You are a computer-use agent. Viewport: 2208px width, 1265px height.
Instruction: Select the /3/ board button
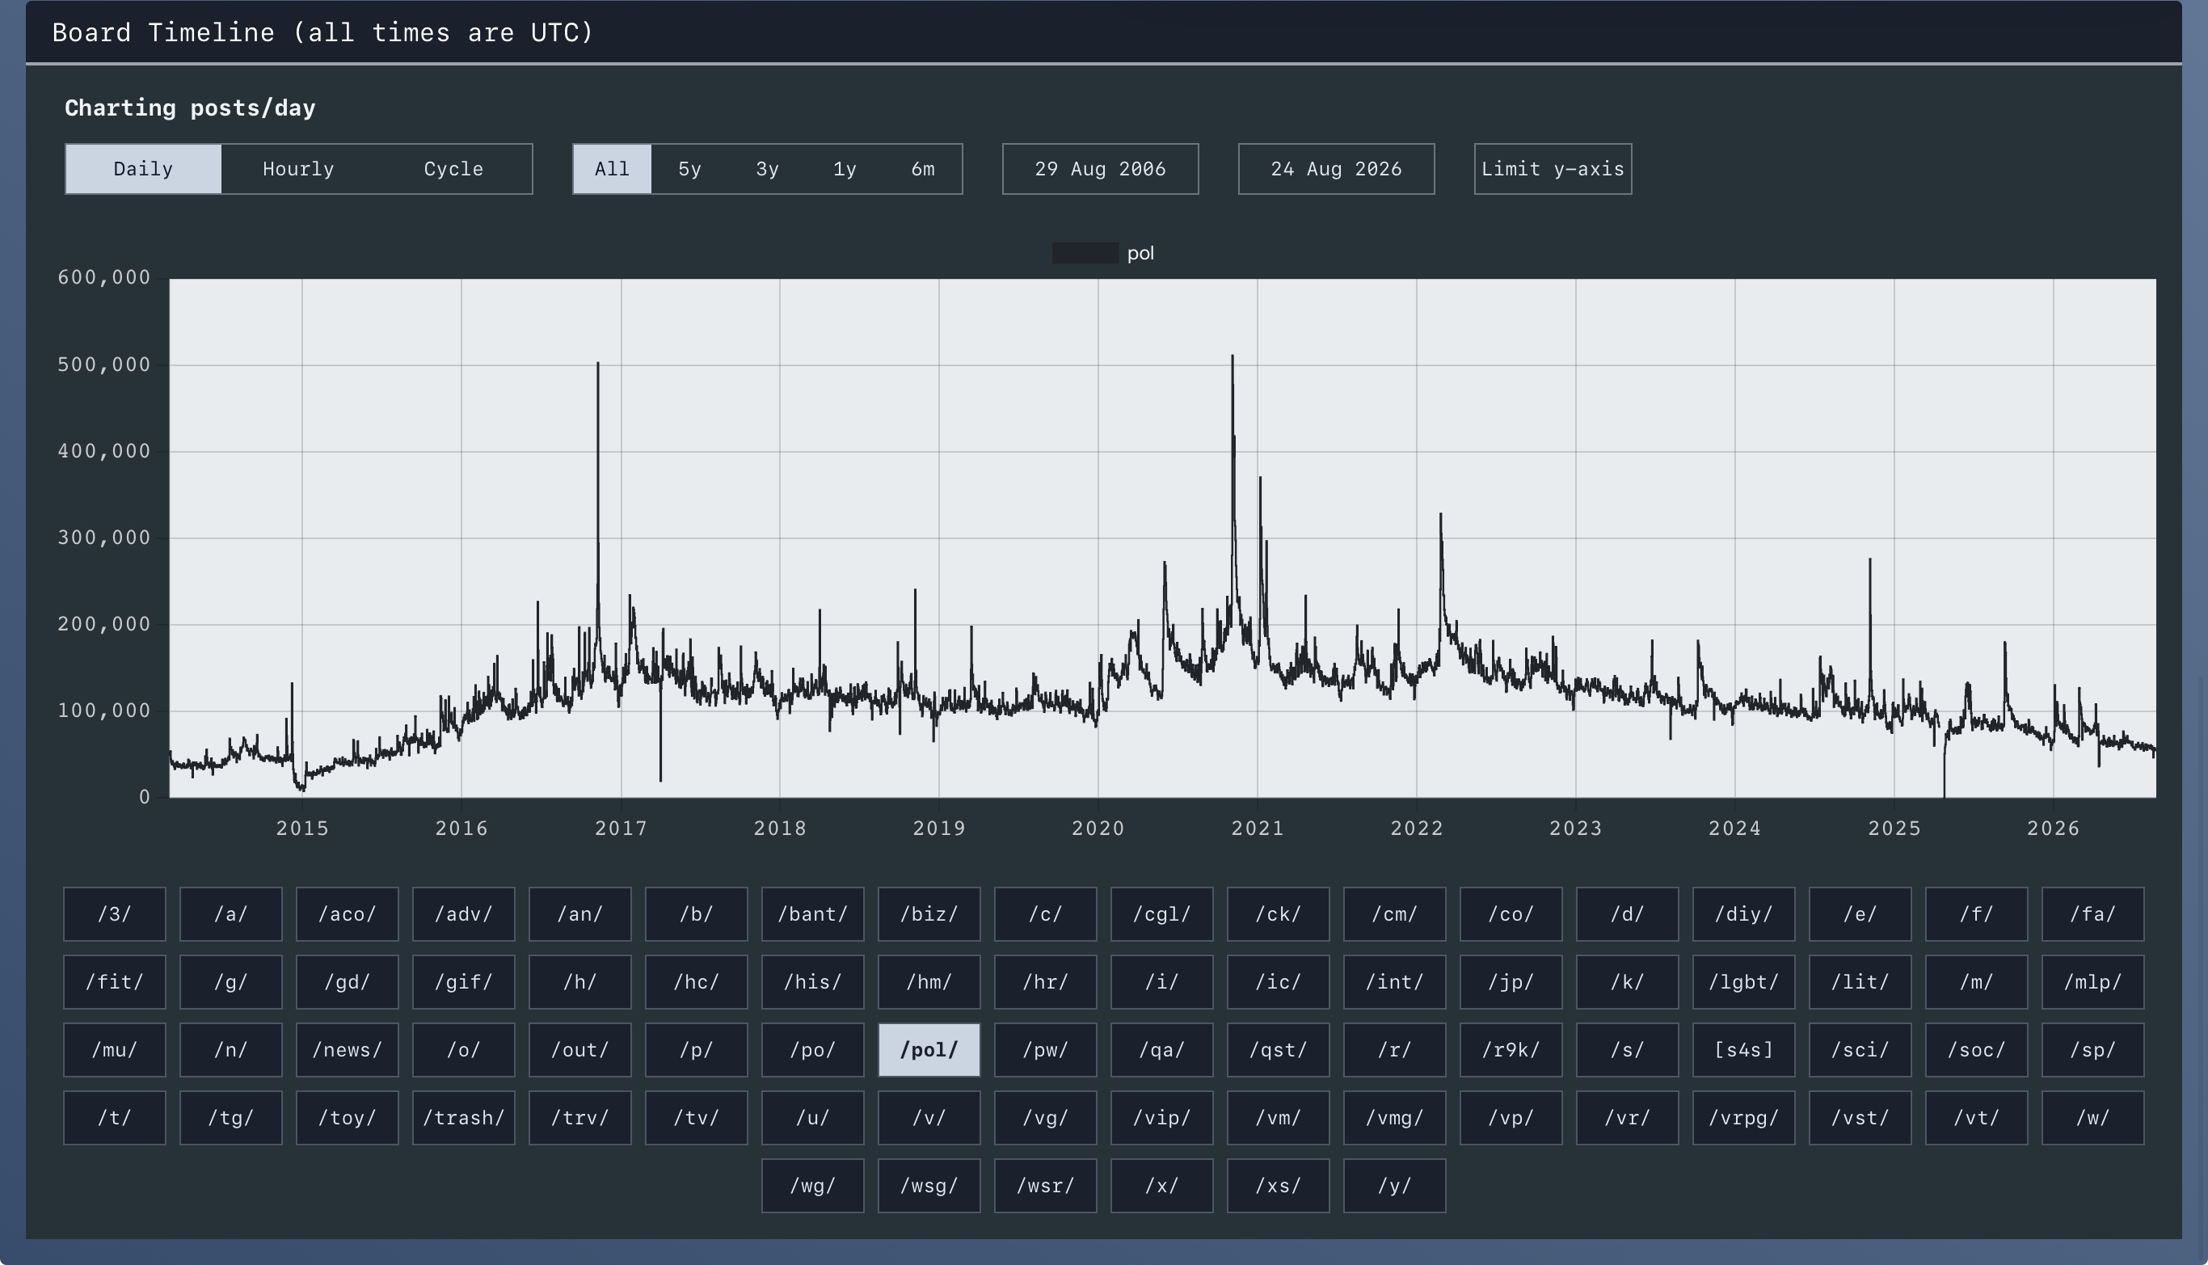(x=115, y=914)
